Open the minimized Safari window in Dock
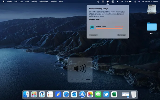Viewport: 160px width, 100px height. [x=126, y=95]
